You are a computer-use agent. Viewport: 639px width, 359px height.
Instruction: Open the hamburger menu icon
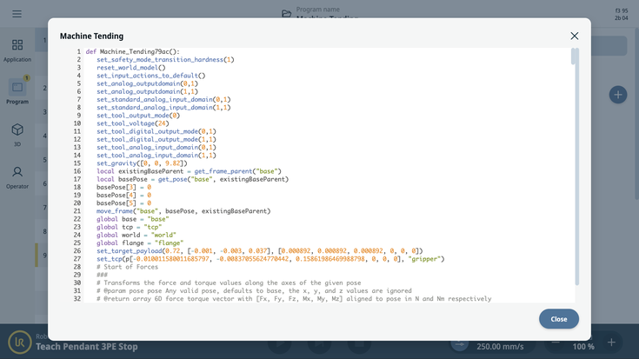[17, 14]
